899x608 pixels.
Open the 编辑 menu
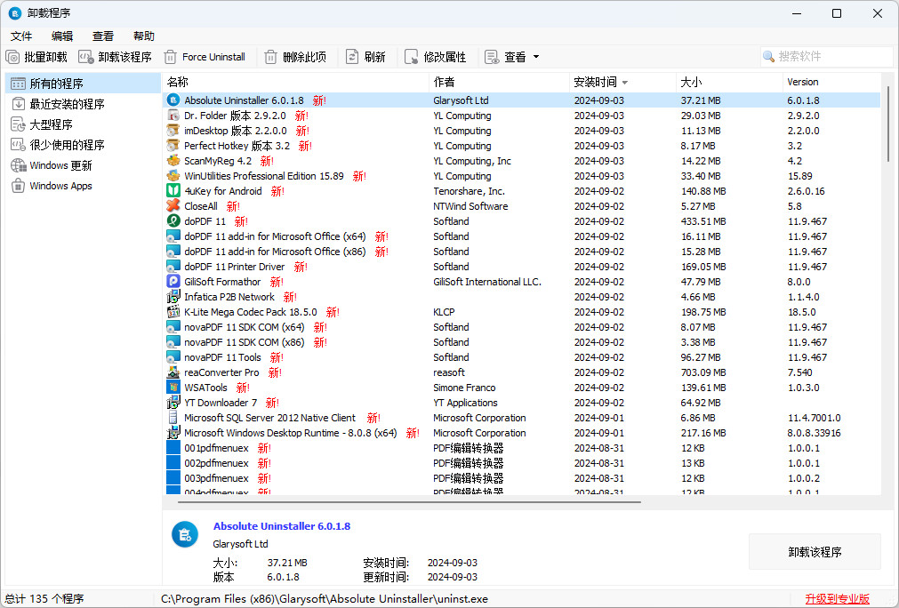[x=62, y=36]
